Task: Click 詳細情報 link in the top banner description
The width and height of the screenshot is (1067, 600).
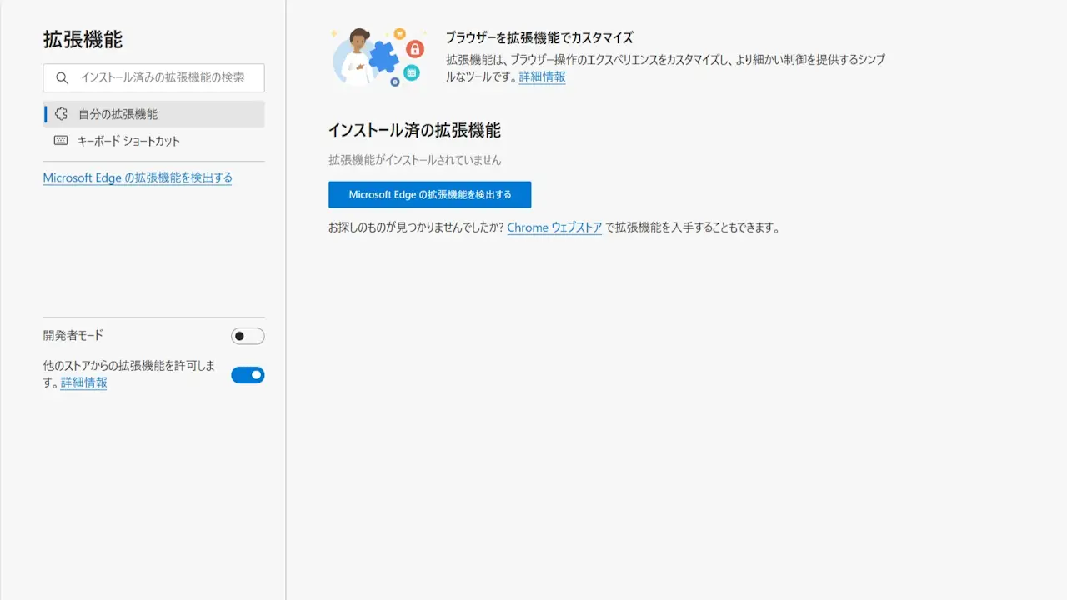Action: [x=542, y=77]
